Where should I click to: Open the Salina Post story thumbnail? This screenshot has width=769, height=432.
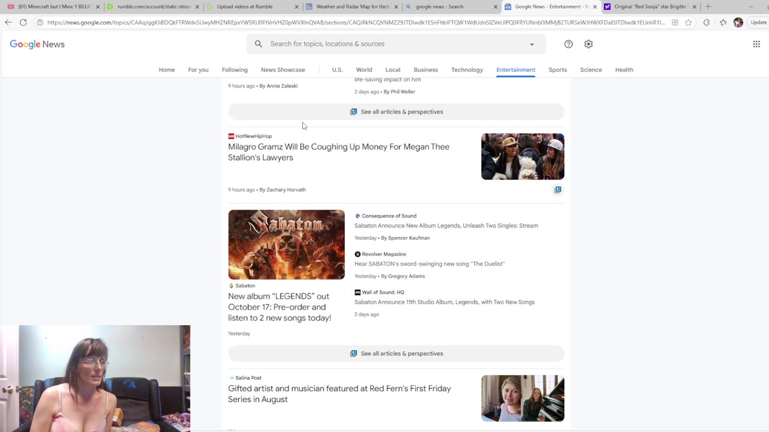pyautogui.click(x=523, y=398)
